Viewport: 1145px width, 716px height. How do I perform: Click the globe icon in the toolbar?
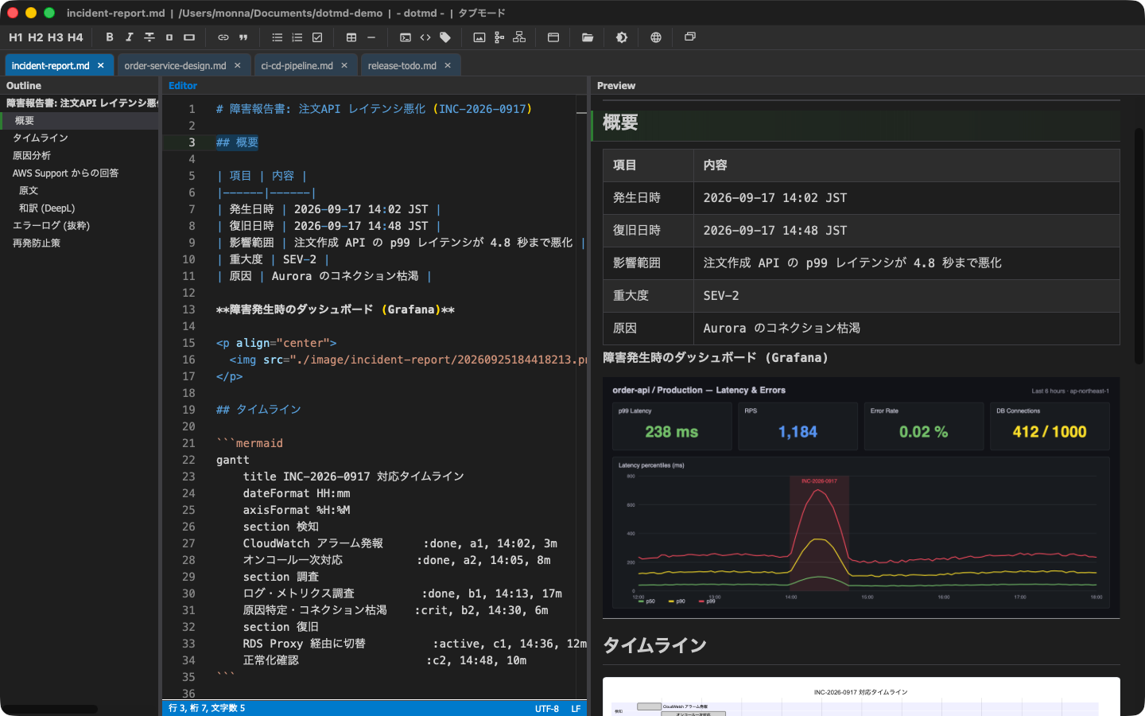[656, 37]
